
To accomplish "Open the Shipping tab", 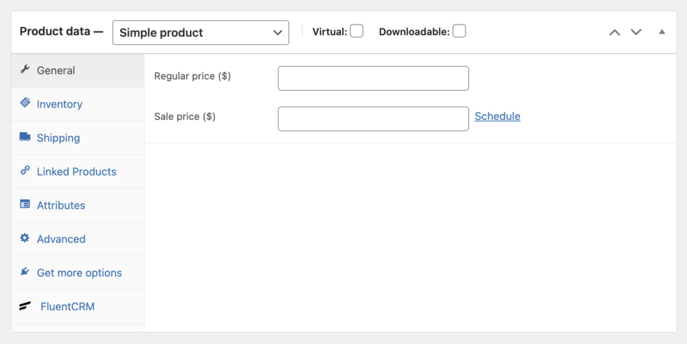I will 58,137.
